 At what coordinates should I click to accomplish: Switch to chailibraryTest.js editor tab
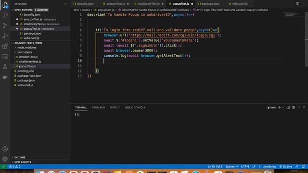[x=149, y=4]
